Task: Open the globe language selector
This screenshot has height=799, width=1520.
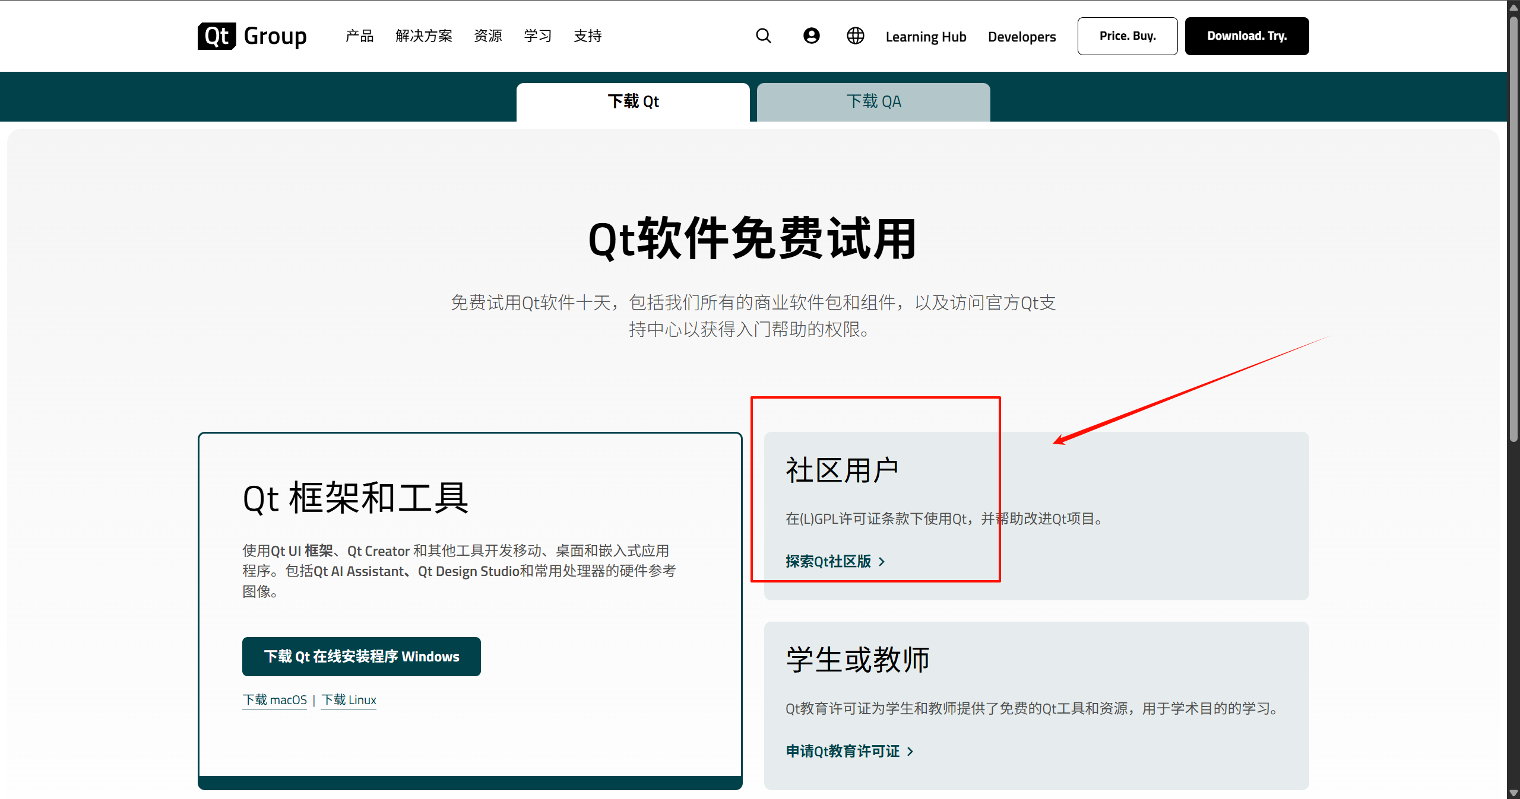Action: [x=855, y=36]
